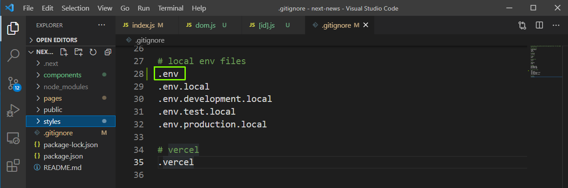Open the File menu
This screenshot has height=188, width=568.
pos(28,8)
